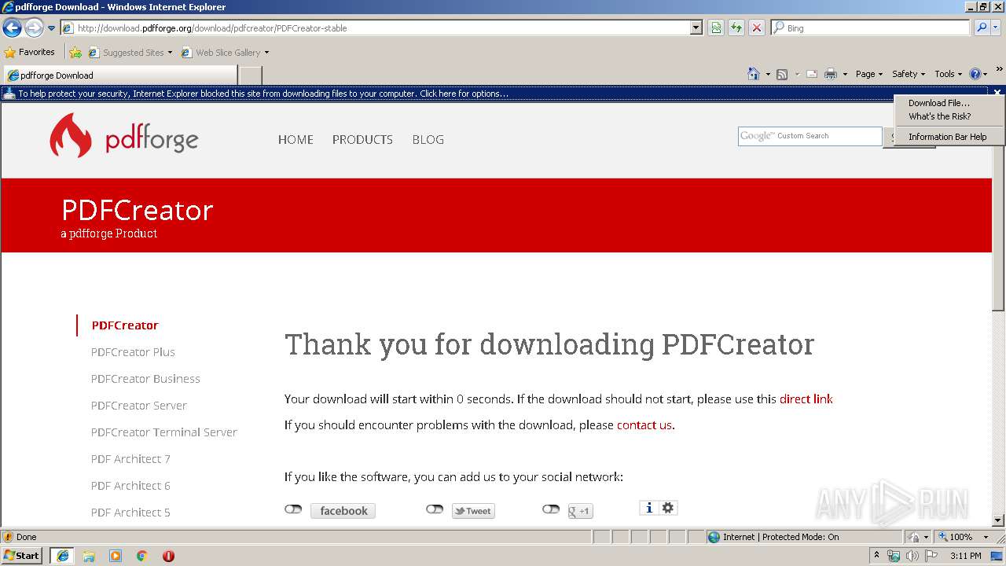Viewport: 1006px width, 566px height.
Task: Go back using the Back arrow button
Action: click(12, 28)
